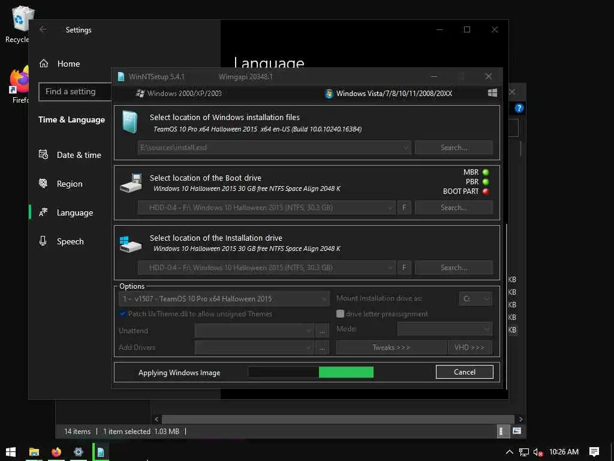Open the Unattend dropdown
The image size is (614, 461).
click(x=254, y=331)
